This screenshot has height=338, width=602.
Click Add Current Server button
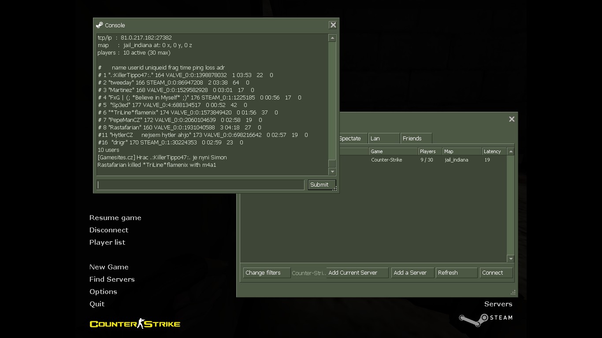point(357,273)
